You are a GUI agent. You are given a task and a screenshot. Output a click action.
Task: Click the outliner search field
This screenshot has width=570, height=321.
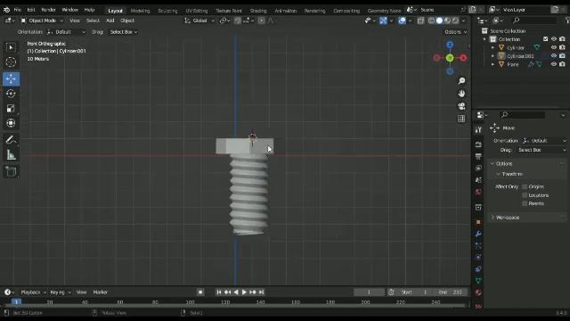[x=534, y=21]
